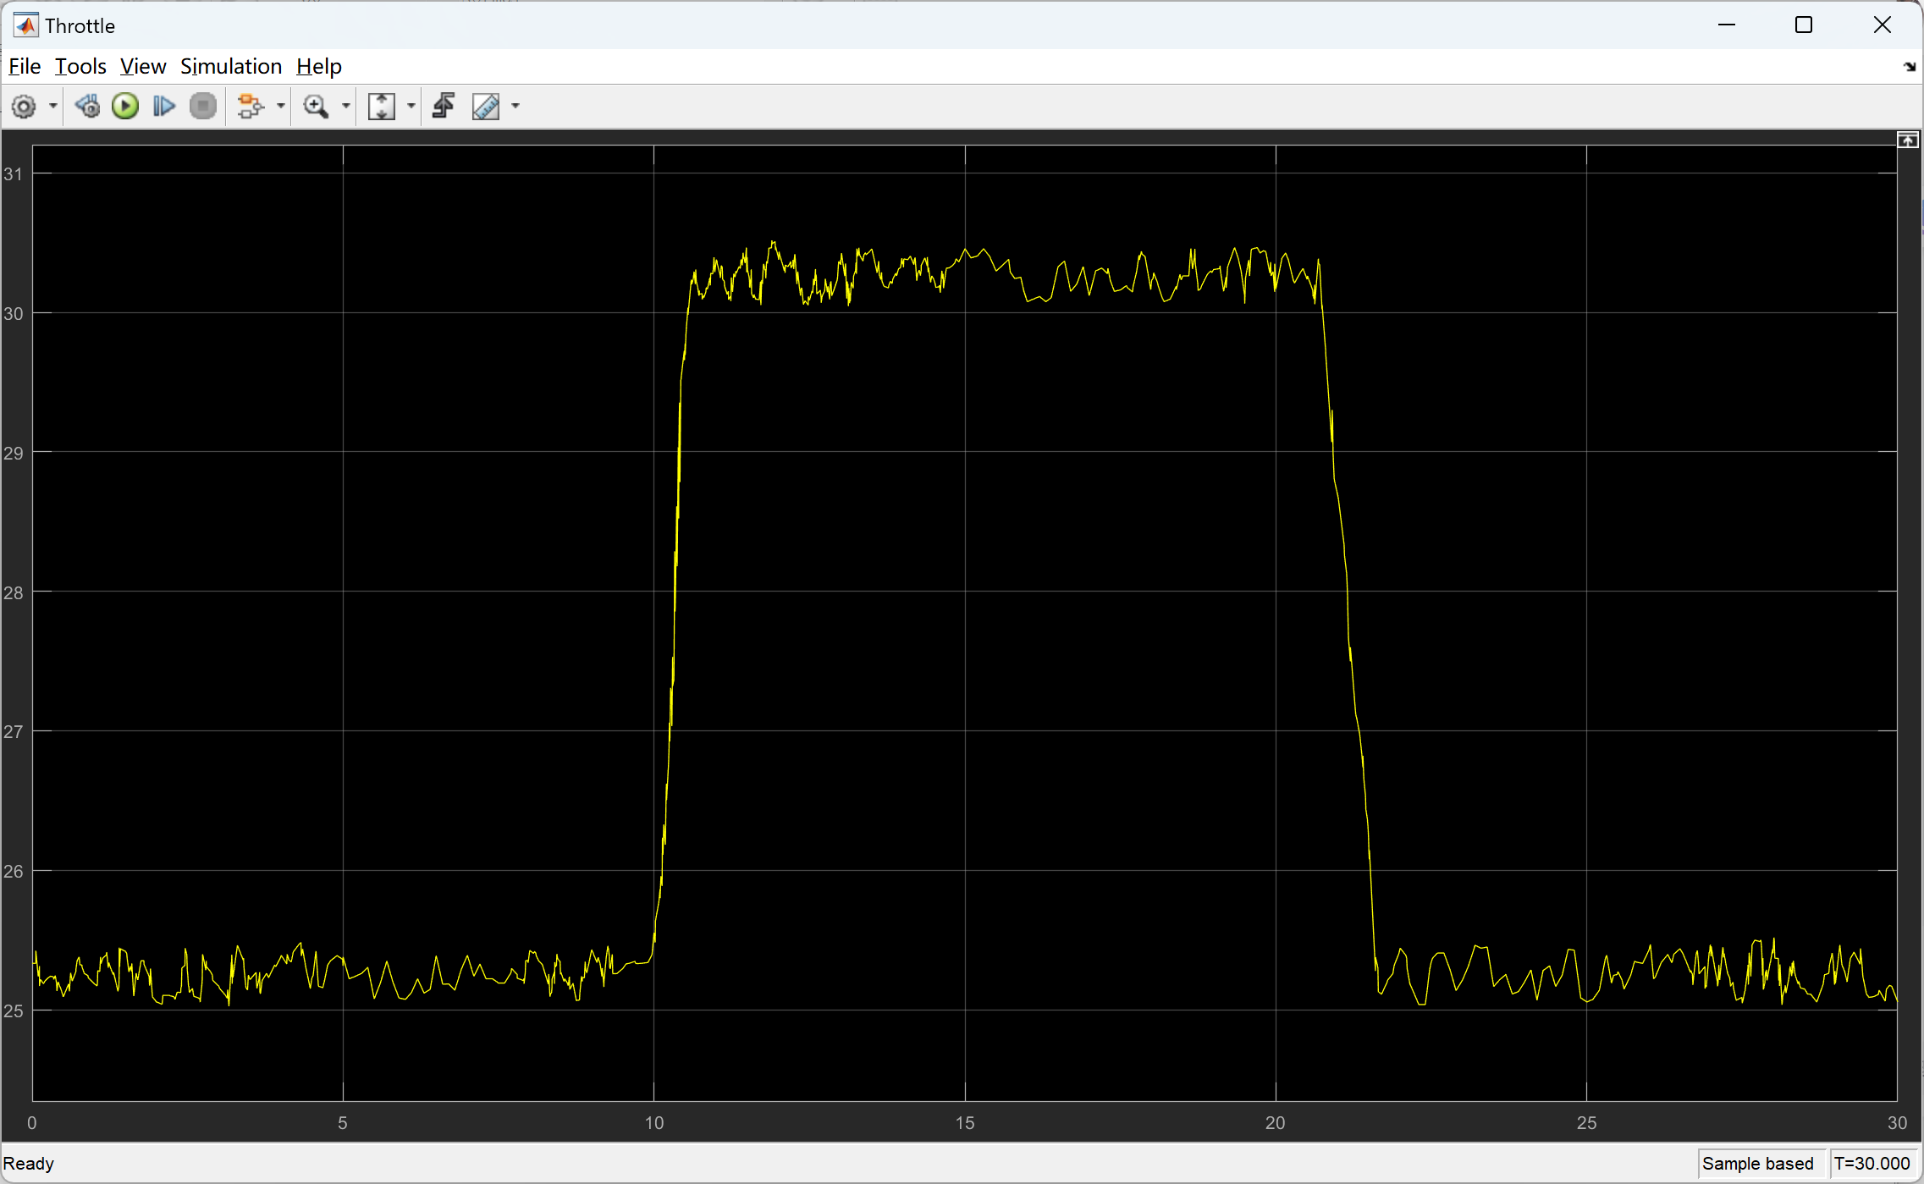1924x1184 pixels.
Task: Open the Tools menu
Action: pyautogui.click(x=80, y=66)
